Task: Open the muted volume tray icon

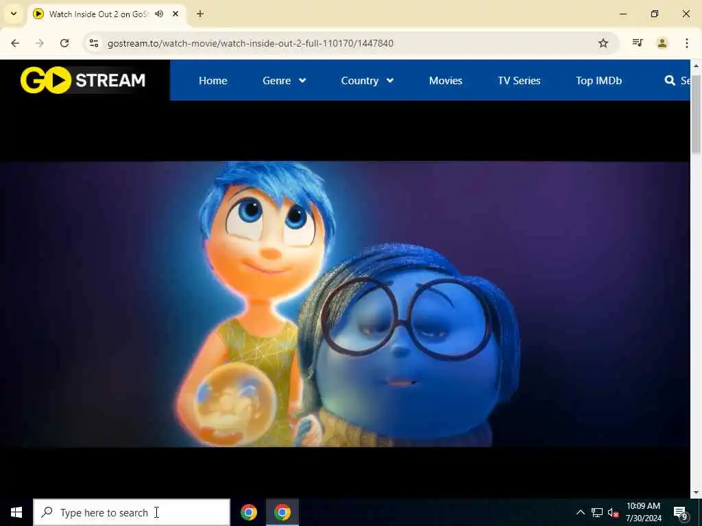Action: 614,512
